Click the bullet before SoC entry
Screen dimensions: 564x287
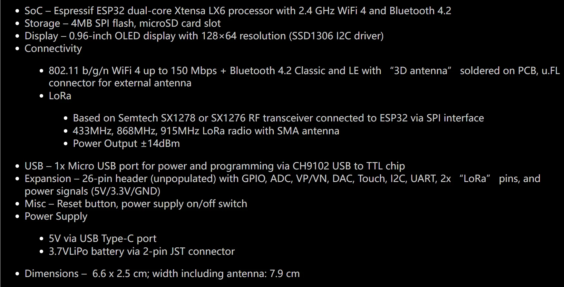tap(17, 11)
